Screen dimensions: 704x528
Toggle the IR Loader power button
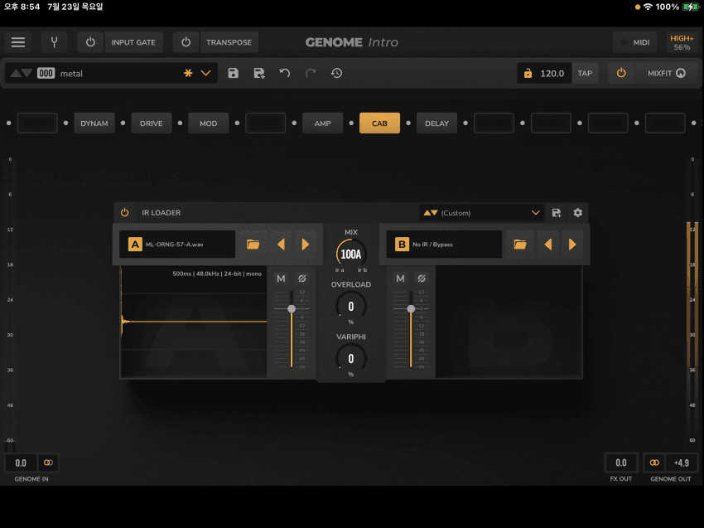125,212
